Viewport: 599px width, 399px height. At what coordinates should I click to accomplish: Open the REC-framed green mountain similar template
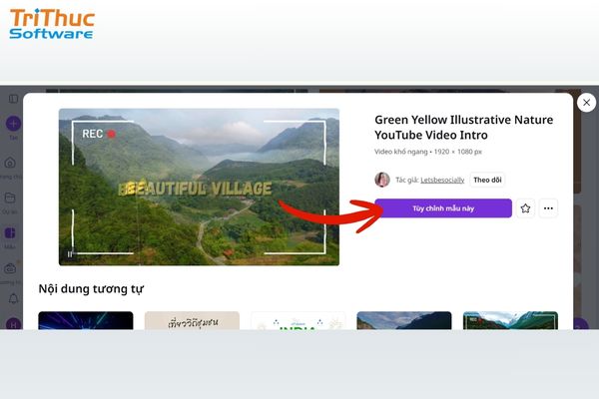[510, 320]
